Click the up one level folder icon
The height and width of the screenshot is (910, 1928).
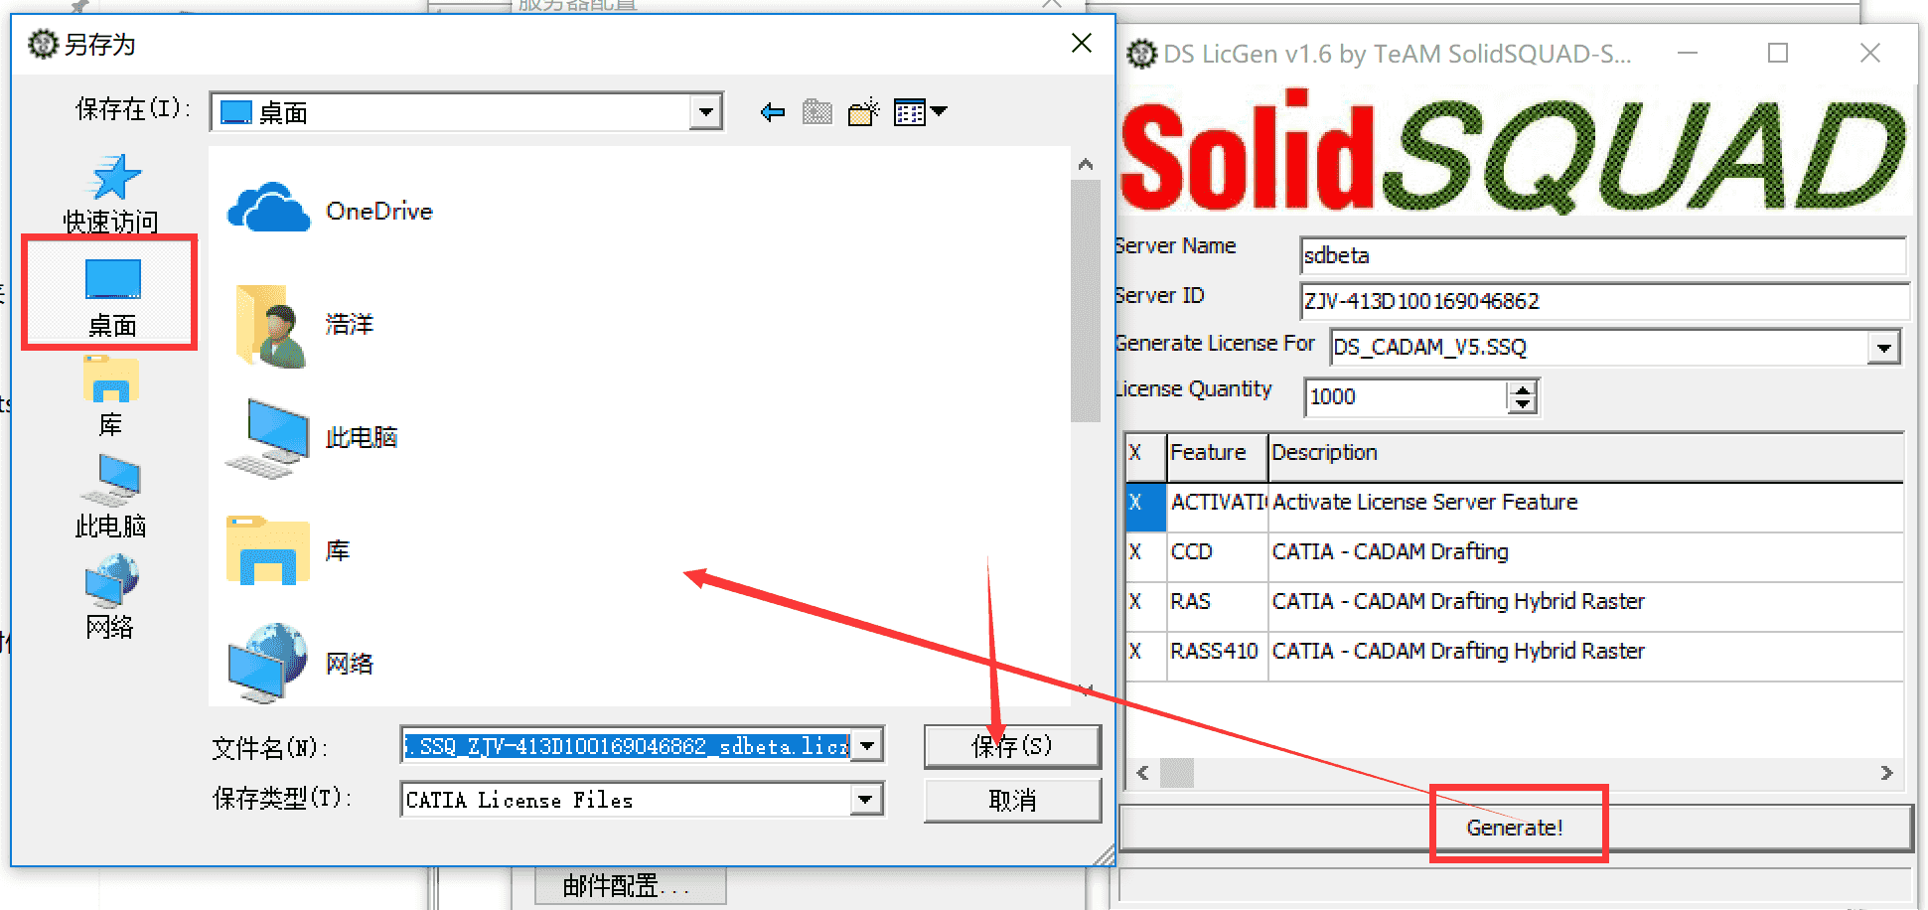(x=817, y=112)
